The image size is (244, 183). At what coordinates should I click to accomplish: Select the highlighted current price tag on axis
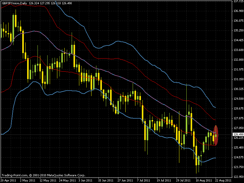[239, 134]
